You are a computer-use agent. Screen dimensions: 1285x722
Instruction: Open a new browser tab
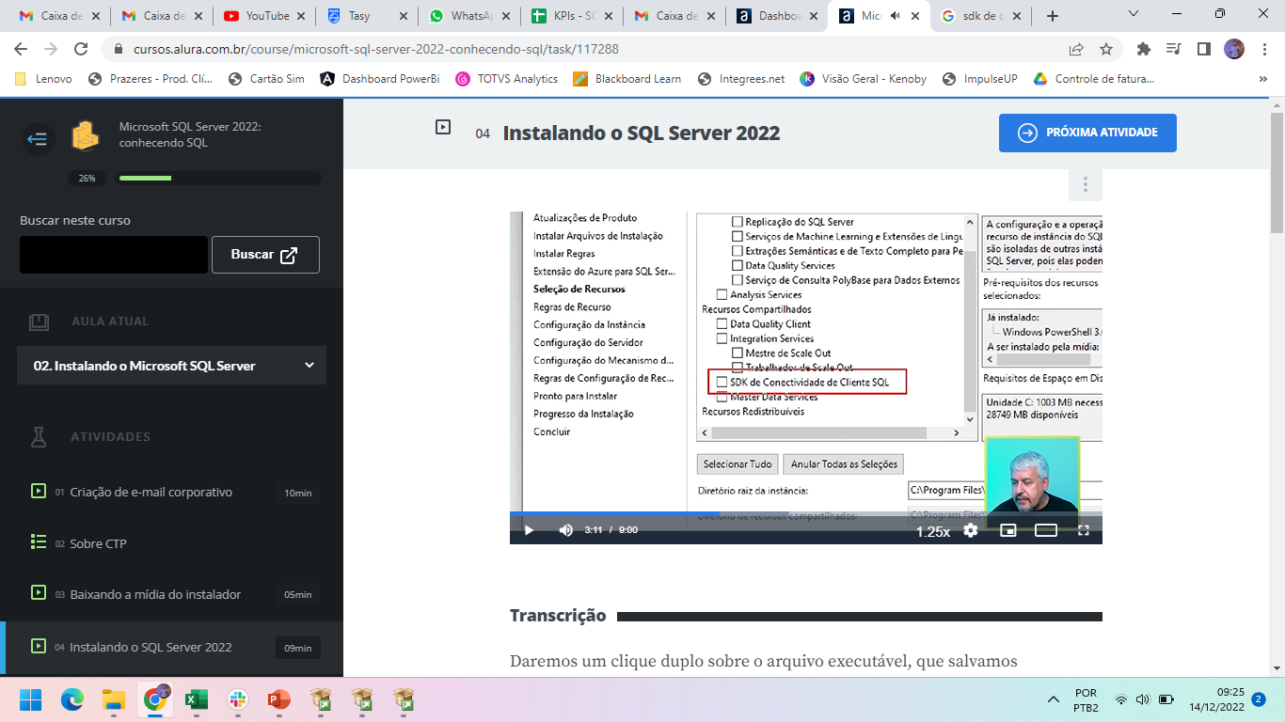click(1053, 16)
